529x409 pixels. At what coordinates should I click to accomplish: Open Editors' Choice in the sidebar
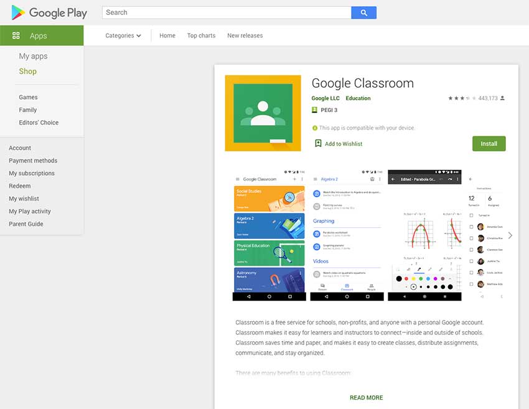point(39,123)
